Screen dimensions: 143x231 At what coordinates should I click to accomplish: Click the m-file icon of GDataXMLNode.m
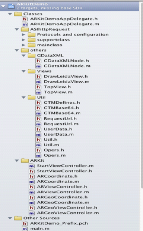pos(38,66)
